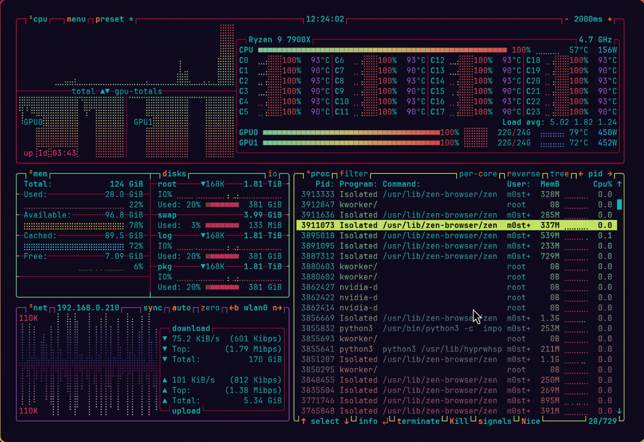Screen dimensions: 644x442
Task: Click the Cpu% column header
Action: 603,184
